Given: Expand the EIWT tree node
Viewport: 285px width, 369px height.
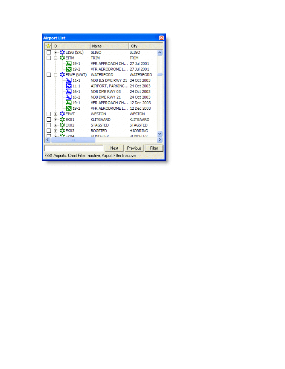Looking at the screenshot, I should 56,114.
